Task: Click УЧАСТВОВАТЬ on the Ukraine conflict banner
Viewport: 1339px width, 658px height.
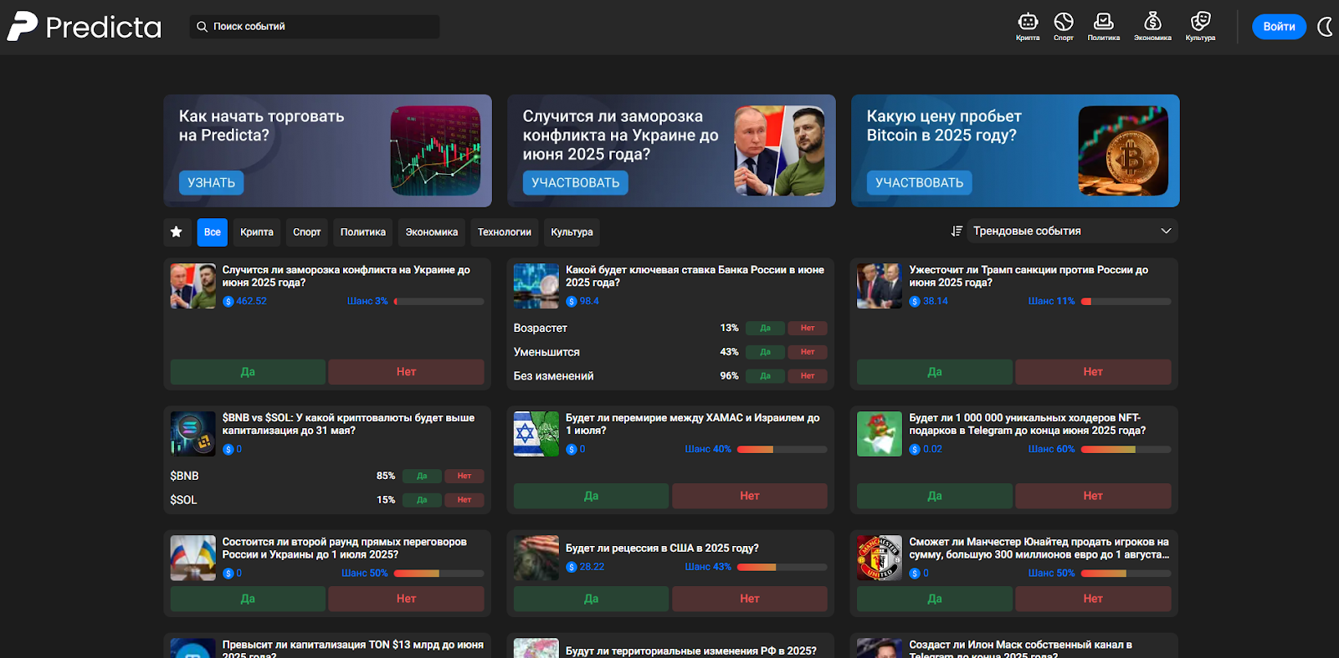Action: click(576, 182)
